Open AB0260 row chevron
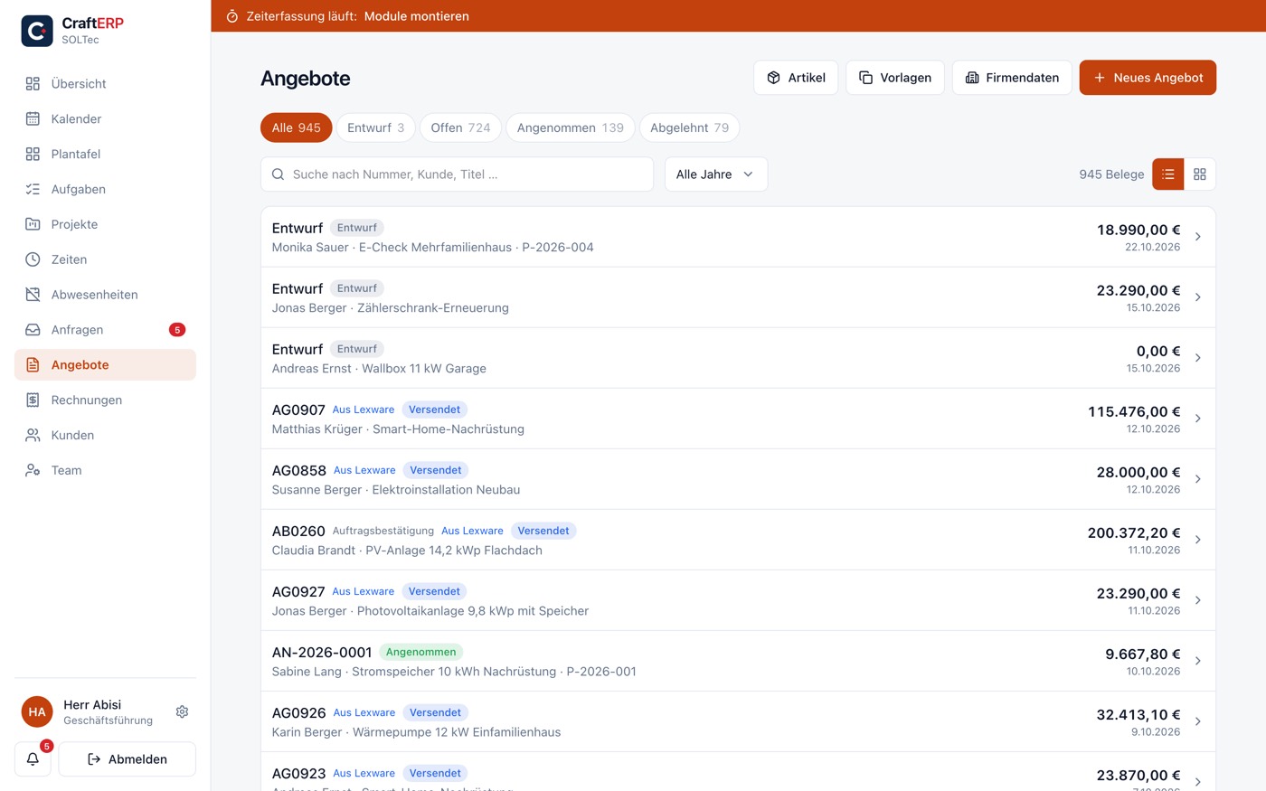Viewport: 1266px width, 791px height. 1198,540
